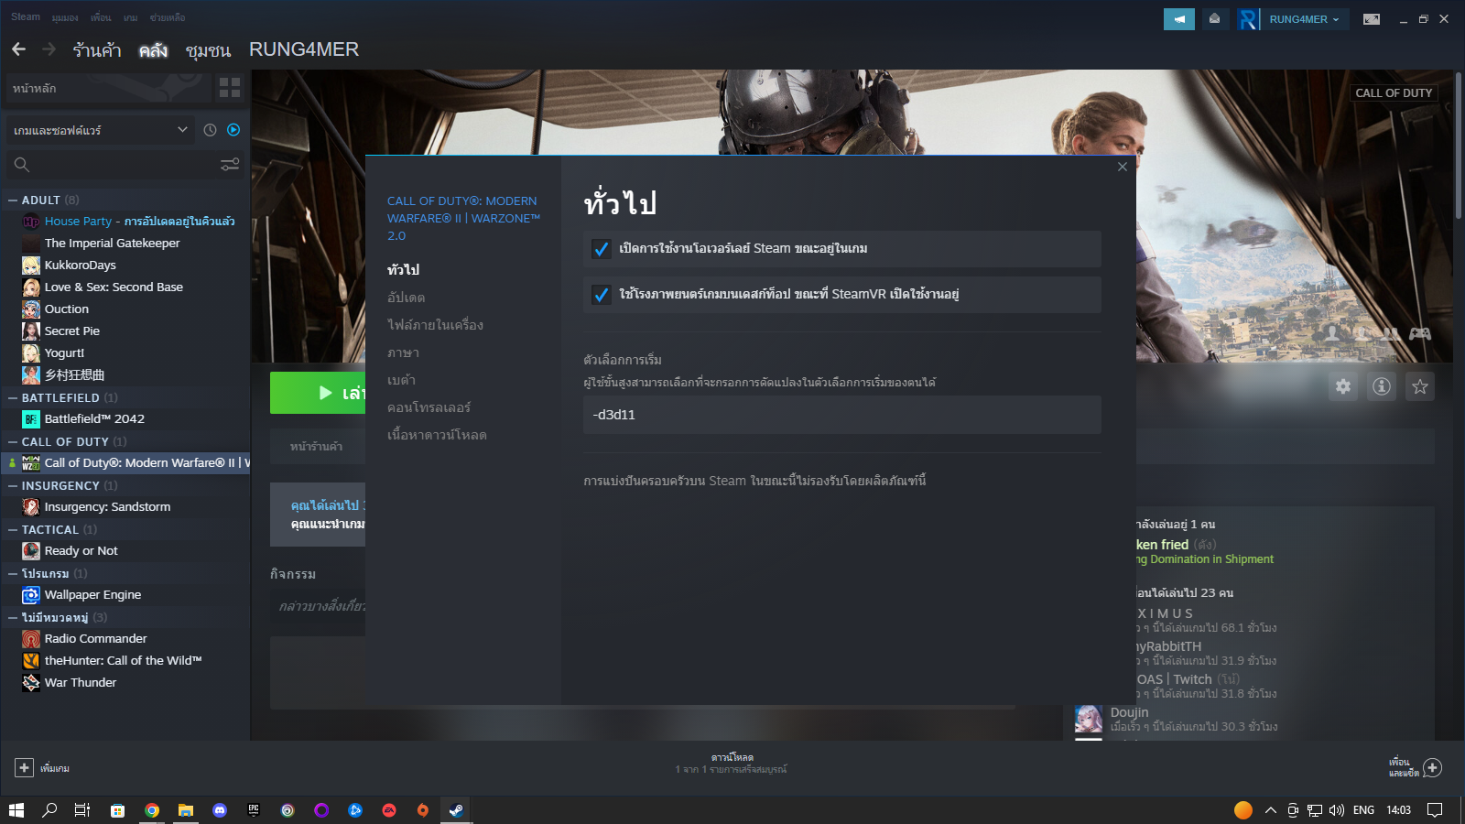Image resolution: width=1465 pixels, height=824 pixels.
Task: Collapse the TACTICAL category
Action: tap(13, 529)
